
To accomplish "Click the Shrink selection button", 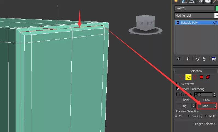I will 185,100.
